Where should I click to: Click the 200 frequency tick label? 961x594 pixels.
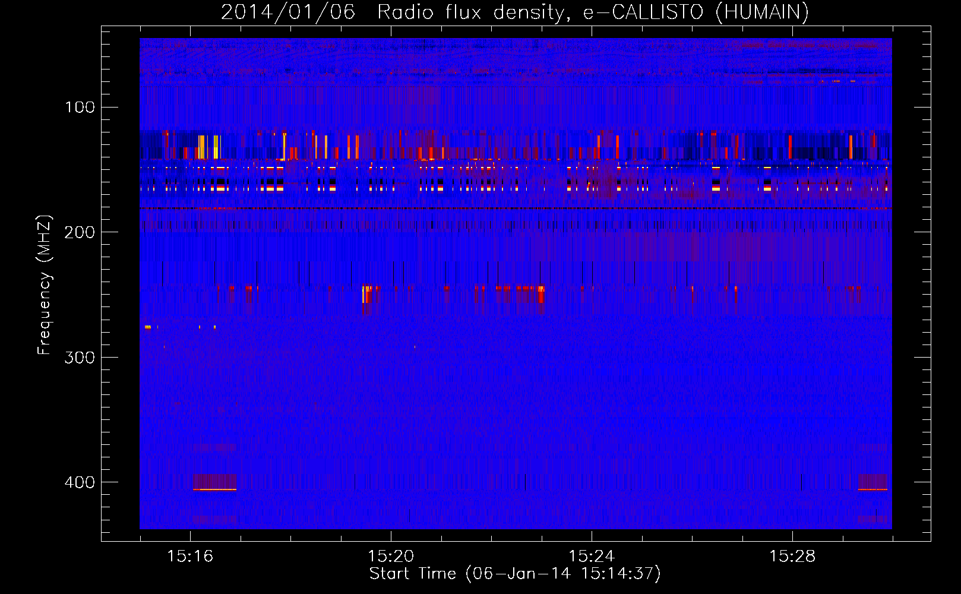[x=80, y=232]
